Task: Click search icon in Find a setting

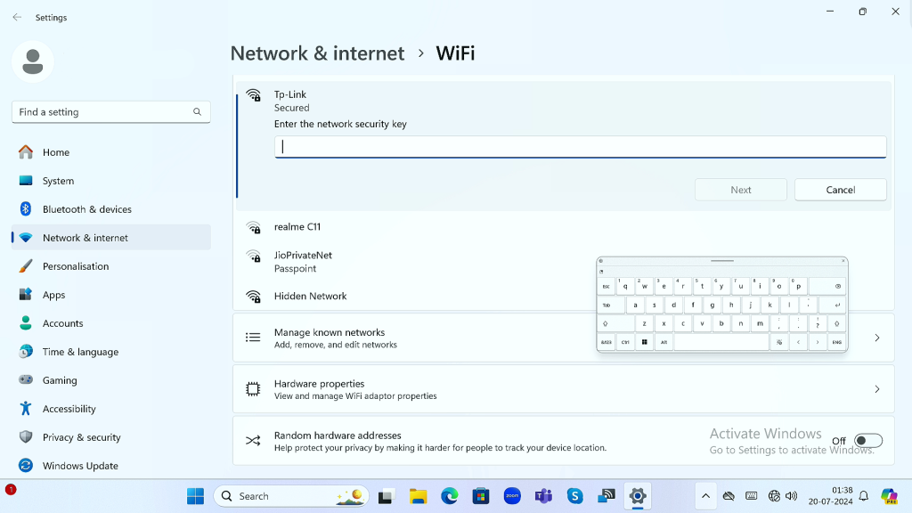Action: coord(197,112)
